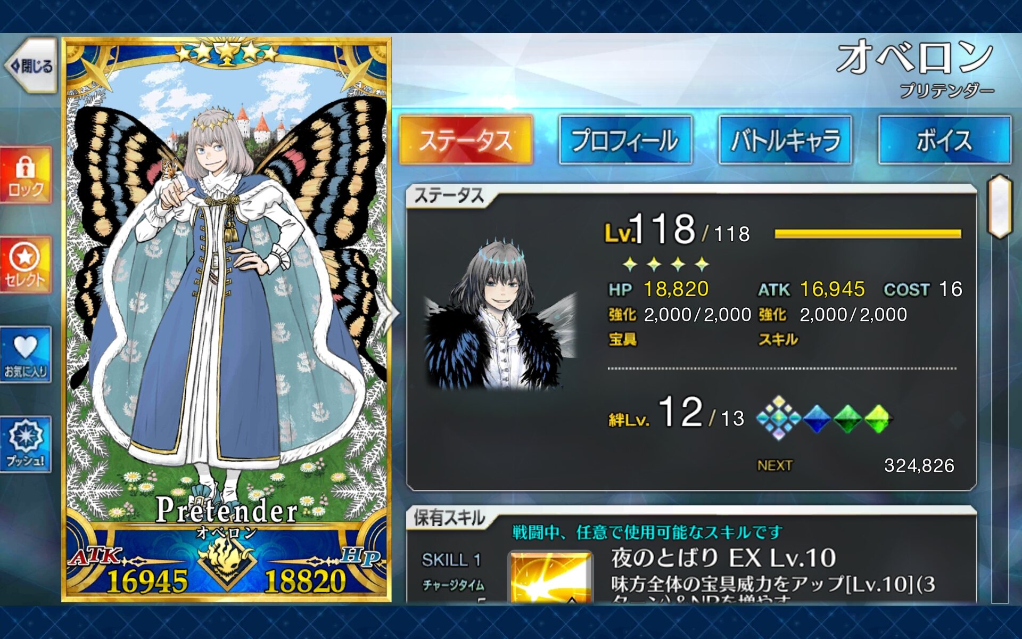
Task: Tap the 閉じる close arrow button
Action: (x=31, y=65)
